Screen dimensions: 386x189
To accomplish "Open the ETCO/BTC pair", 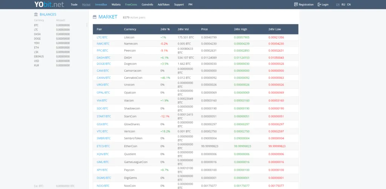I will [103, 146].
